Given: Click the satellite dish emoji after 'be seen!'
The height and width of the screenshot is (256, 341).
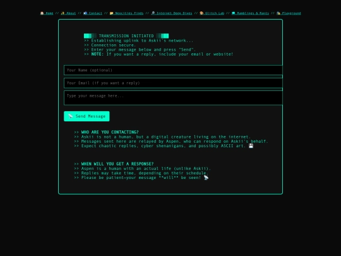Looking at the screenshot, I should point(206,178).
